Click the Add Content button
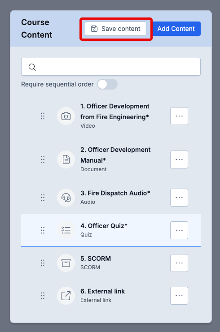The height and width of the screenshot is (332, 220). 176,29
